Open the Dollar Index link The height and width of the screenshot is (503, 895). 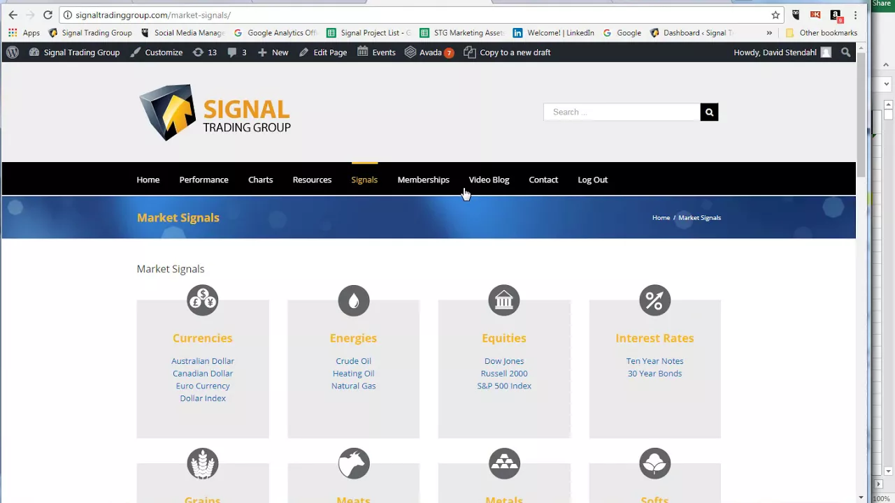[x=203, y=398]
